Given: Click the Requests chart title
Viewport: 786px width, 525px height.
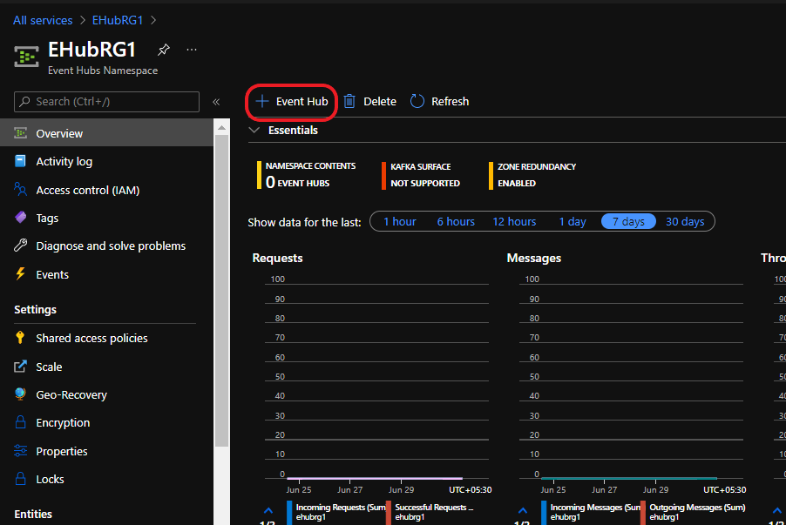Looking at the screenshot, I should coord(277,258).
